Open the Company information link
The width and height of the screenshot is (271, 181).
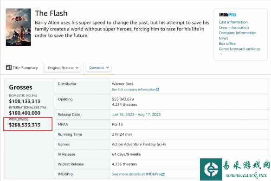point(238,33)
